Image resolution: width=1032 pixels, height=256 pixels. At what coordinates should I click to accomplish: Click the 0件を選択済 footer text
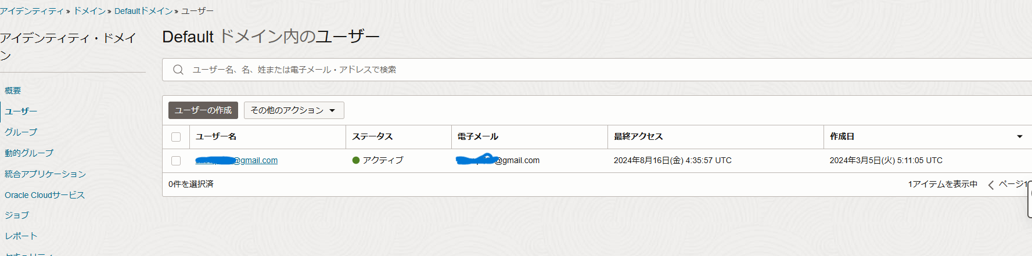tap(191, 184)
